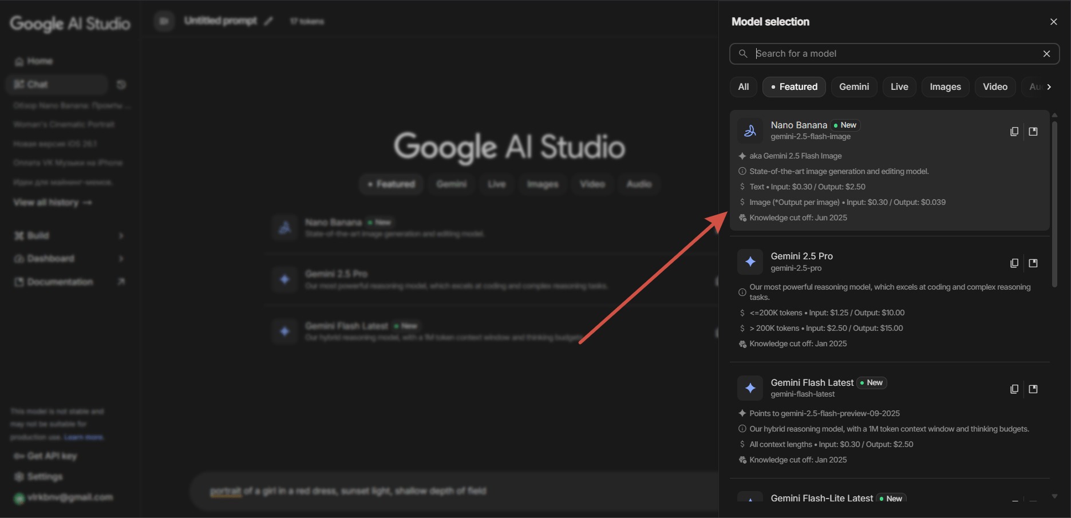Go to Home in the left sidebar
The height and width of the screenshot is (518, 1071).
point(34,61)
